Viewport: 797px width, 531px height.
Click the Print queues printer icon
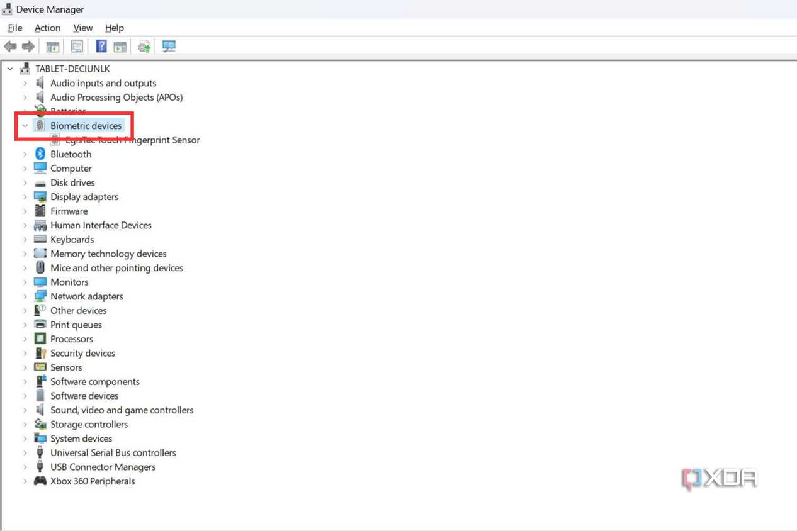40,325
